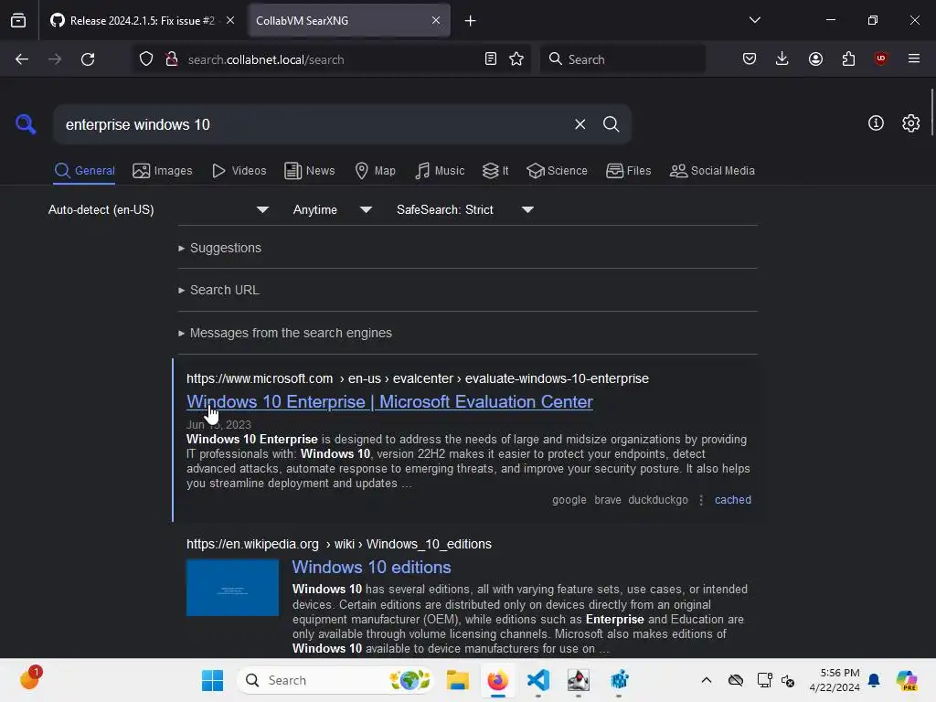Image resolution: width=936 pixels, height=702 pixels.
Task: List all tabs dropdown arrow
Action: 755,20
